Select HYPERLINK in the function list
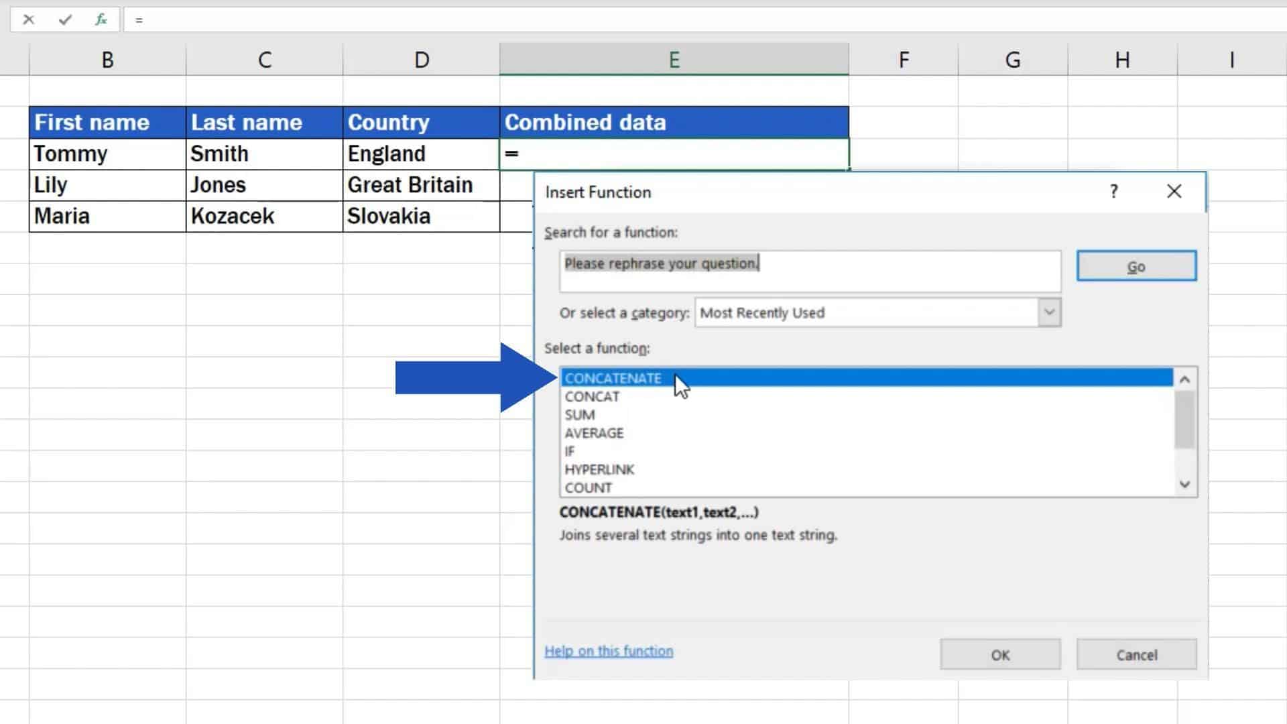 [x=599, y=469]
